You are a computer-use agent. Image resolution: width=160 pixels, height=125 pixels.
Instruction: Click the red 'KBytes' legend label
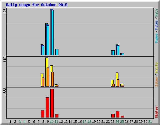point(157,112)
